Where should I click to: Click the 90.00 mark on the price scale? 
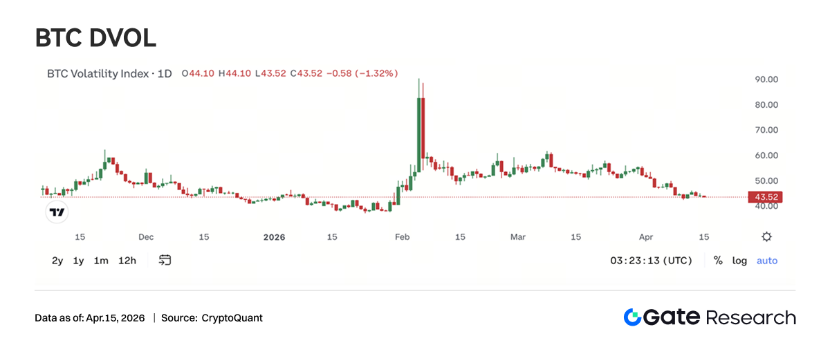click(766, 80)
